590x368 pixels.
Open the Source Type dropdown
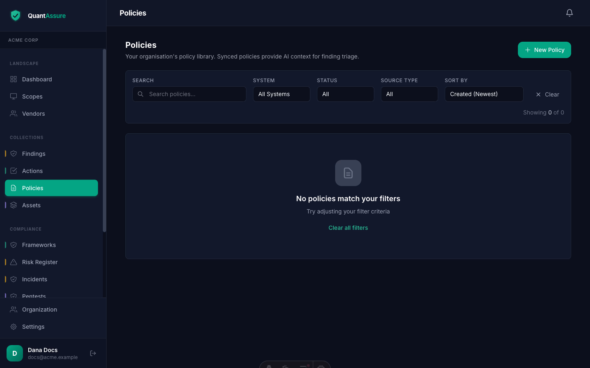[x=409, y=94]
